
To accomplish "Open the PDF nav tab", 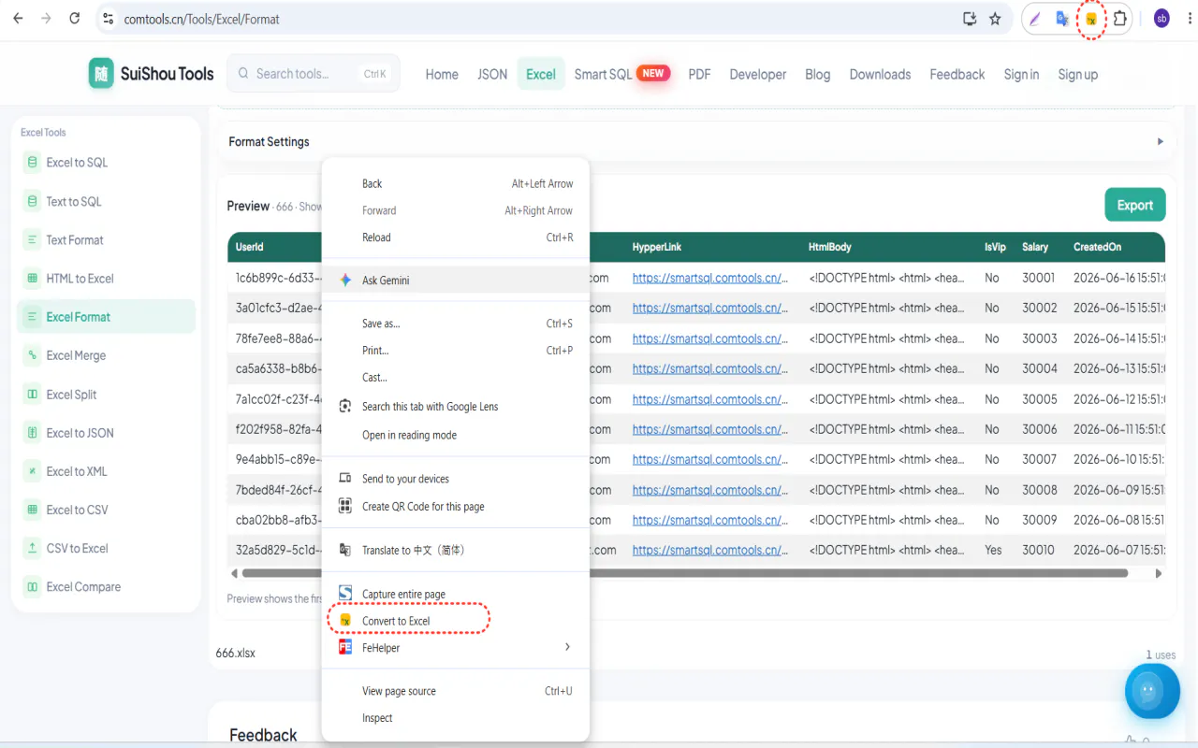I will [699, 74].
